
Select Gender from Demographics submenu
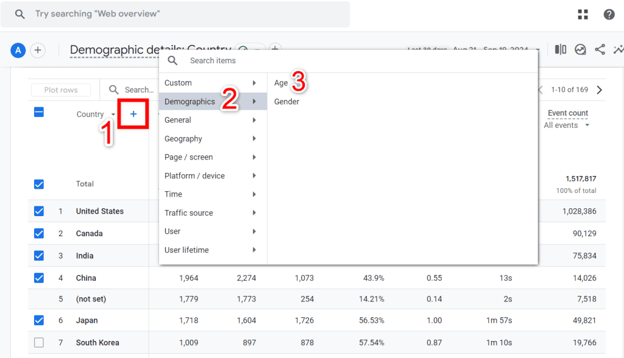(286, 102)
